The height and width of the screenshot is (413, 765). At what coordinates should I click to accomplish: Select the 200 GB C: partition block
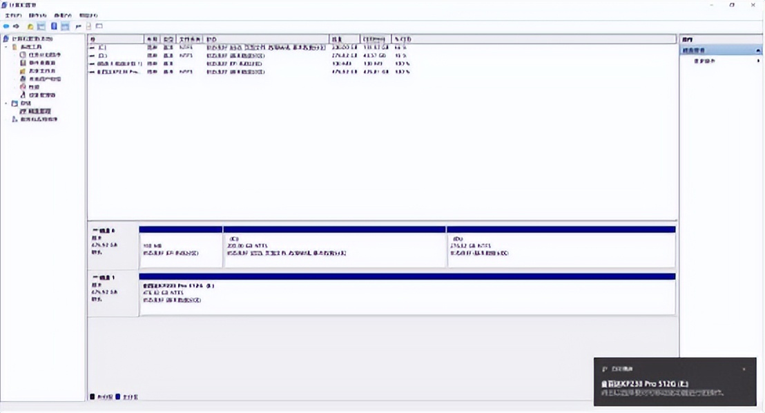tap(334, 249)
